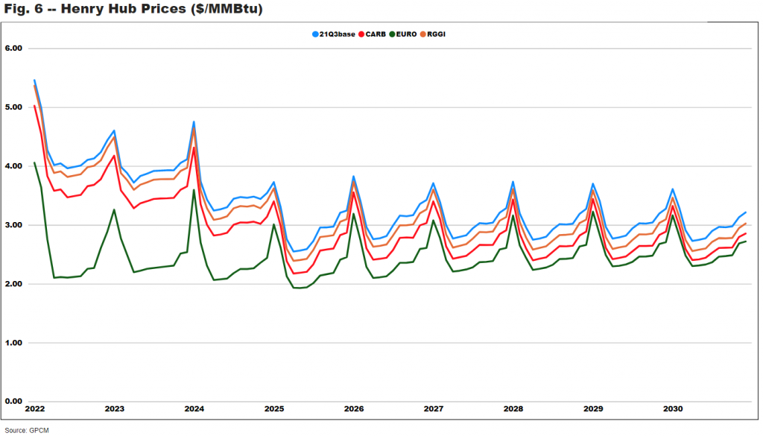Click the 2028 x-axis label

click(513, 409)
